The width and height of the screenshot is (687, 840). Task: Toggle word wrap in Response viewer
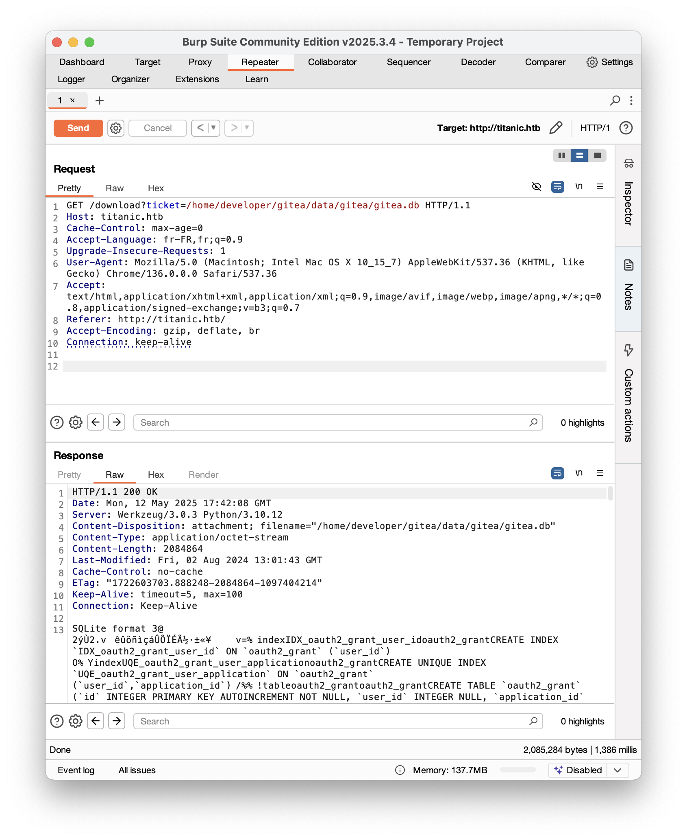coord(558,473)
